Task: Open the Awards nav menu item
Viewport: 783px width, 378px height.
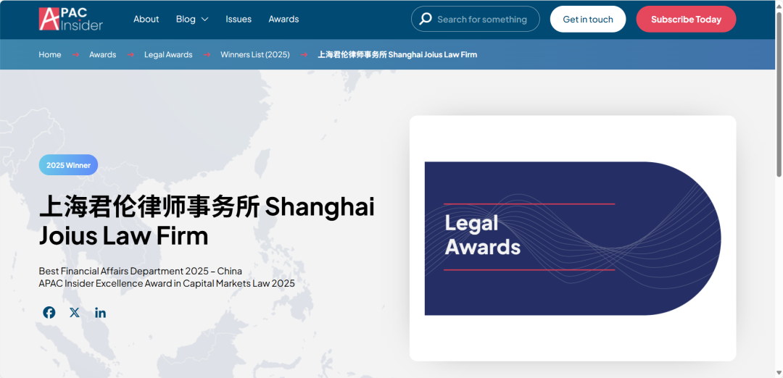Action: tap(283, 19)
